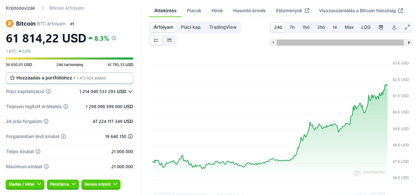Click 1 298 098 599 000 USD valuation
The height and width of the screenshot is (195, 416).
[109, 106]
